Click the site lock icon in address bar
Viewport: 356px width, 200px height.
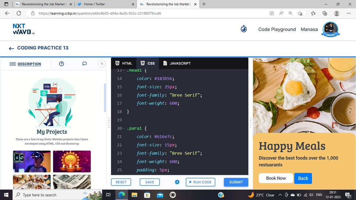[x=33, y=13]
